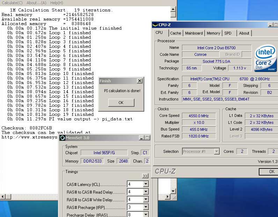Click the MemSet Size field 2048
The image size is (278, 217).
(123, 161)
